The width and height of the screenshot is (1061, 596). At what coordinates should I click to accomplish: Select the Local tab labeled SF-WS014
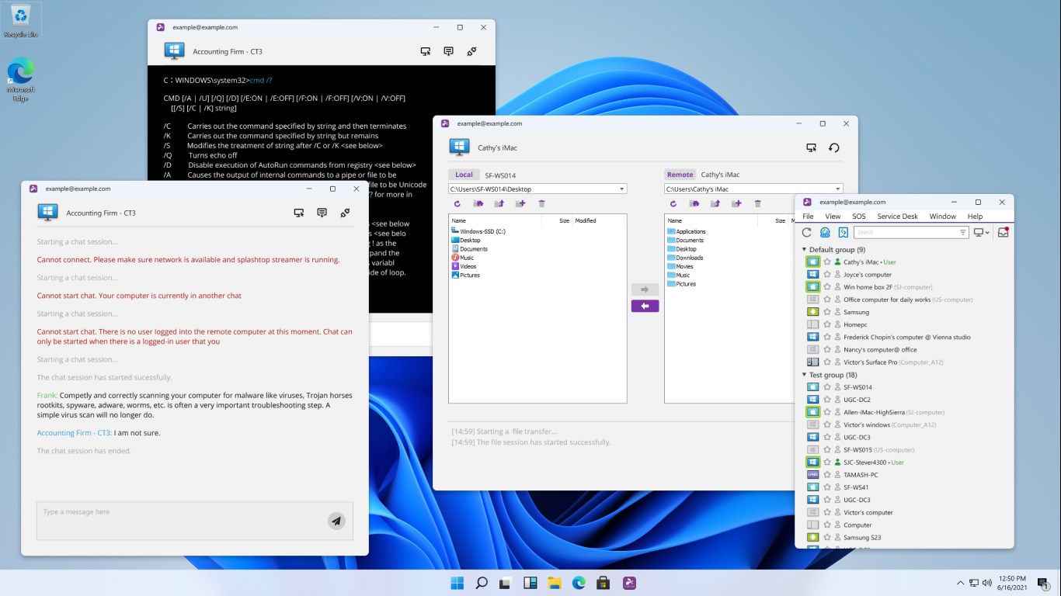[464, 175]
